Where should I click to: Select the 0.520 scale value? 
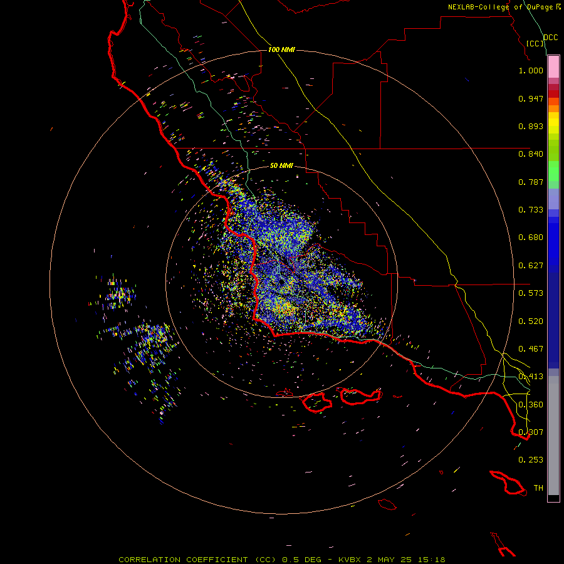tap(531, 321)
